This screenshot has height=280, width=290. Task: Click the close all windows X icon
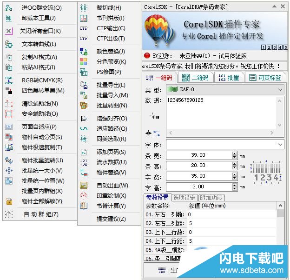tap(9, 31)
